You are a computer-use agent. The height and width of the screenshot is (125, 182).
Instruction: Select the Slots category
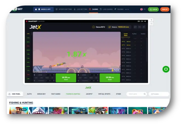(29, 94)
